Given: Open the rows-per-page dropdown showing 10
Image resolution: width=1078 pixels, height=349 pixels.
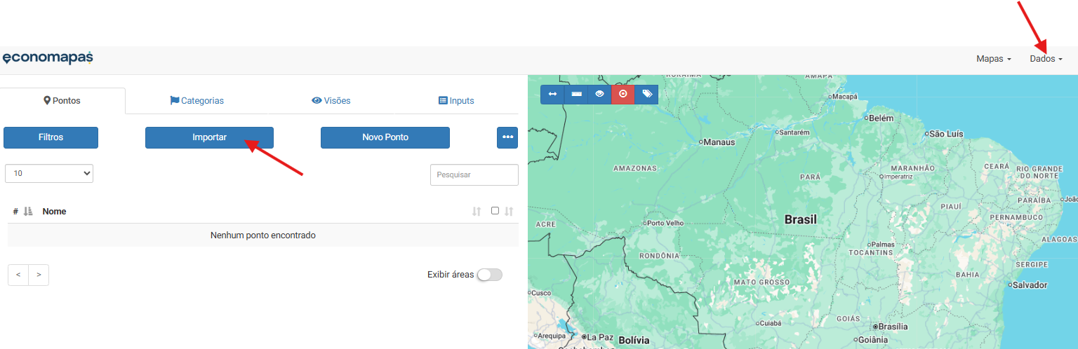Looking at the screenshot, I should coord(49,173).
